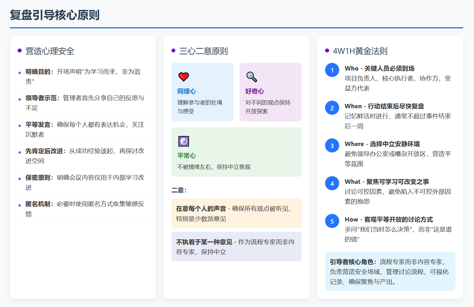Click the number 4 circle beside What
The image size is (474, 307).
(x=332, y=183)
